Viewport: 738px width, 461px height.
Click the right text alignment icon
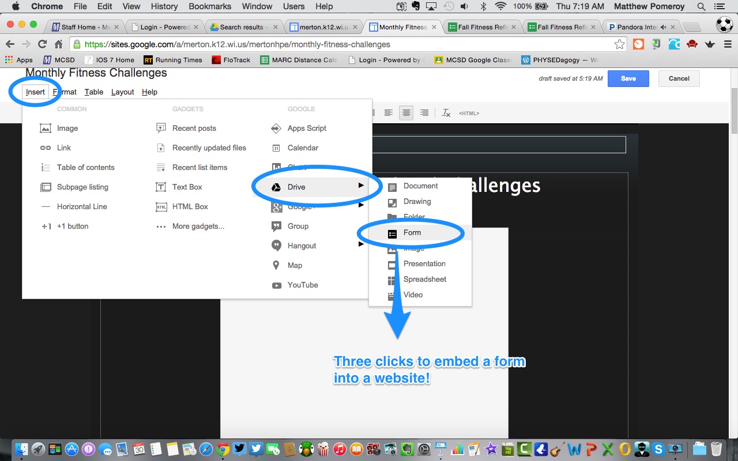pyautogui.click(x=424, y=112)
